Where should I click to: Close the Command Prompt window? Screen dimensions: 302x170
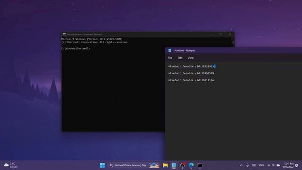(x=230, y=34)
